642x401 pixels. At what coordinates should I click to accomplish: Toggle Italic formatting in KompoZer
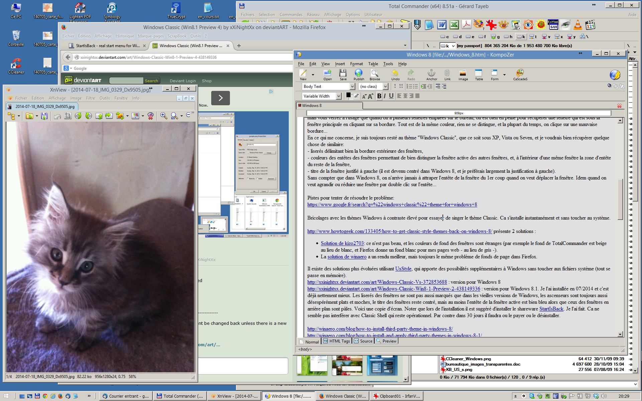385,96
